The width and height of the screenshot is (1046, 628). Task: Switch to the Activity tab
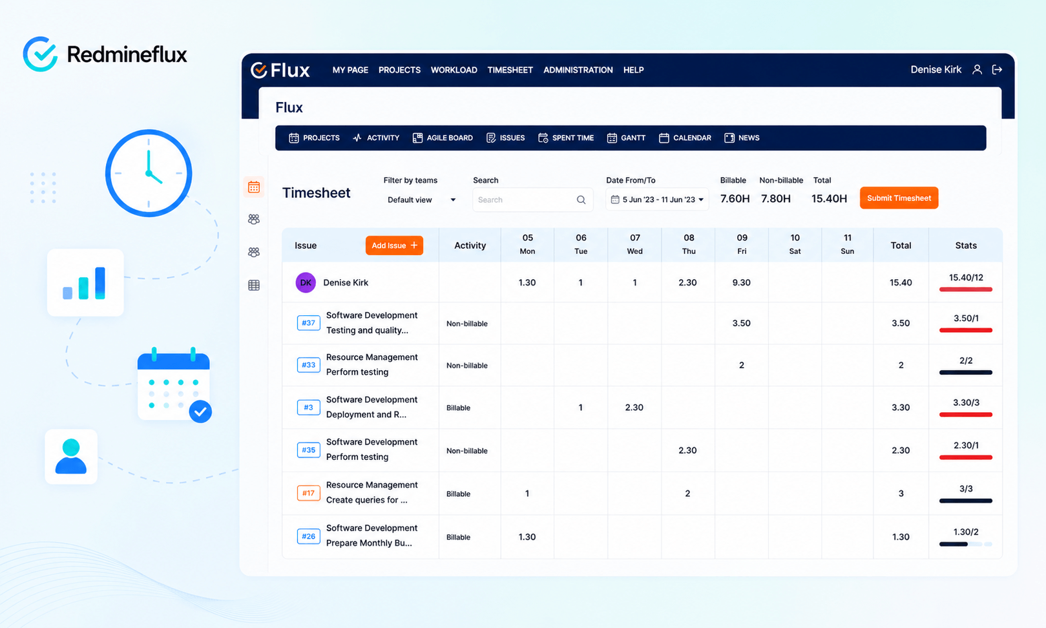[376, 138]
